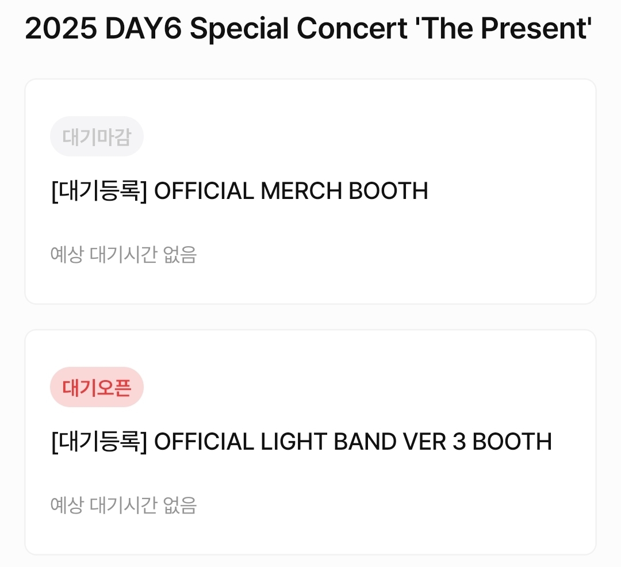Click [대기등록] prefix in the LIGHT BAND title
The image size is (621, 567).
tap(99, 442)
